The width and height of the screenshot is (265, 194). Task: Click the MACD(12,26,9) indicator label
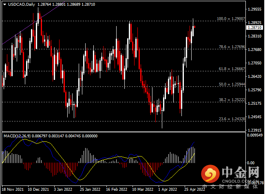tap(17, 136)
